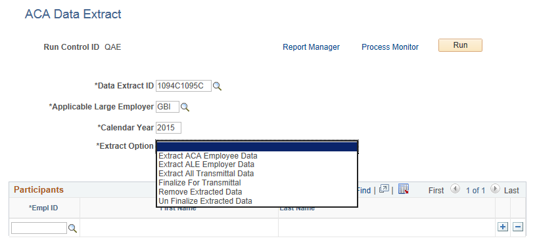Focus the Calendar Year field
Viewport: 537px width, 249px height.
coord(168,128)
